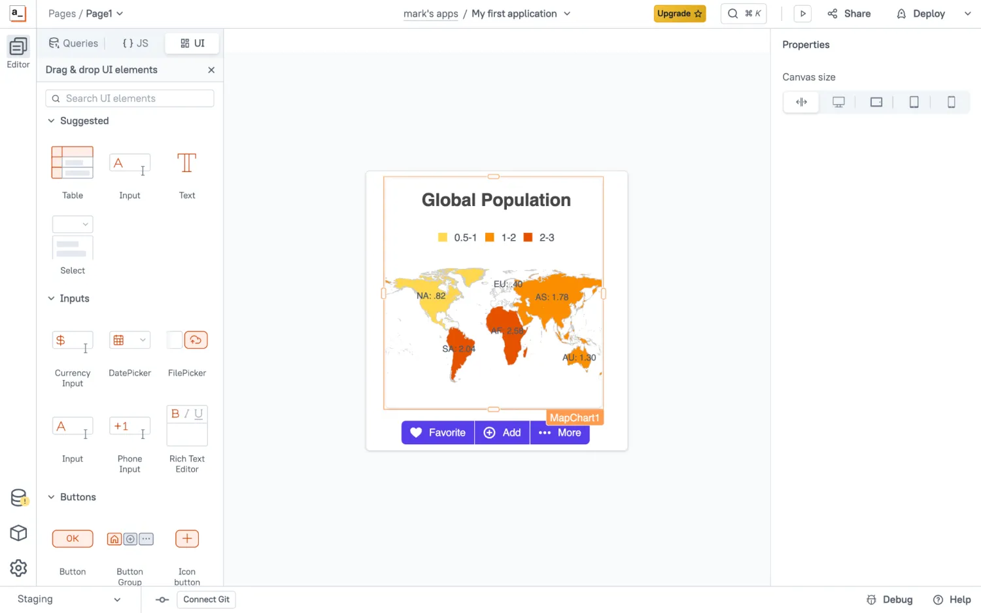Choose tablet landscape canvas size icon

click(876, 102)
